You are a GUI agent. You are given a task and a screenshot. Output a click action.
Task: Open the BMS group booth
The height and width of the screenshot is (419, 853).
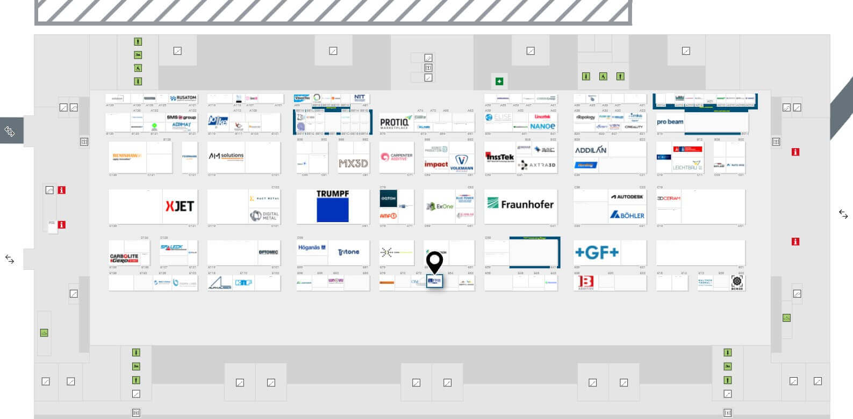pos(181,117)
